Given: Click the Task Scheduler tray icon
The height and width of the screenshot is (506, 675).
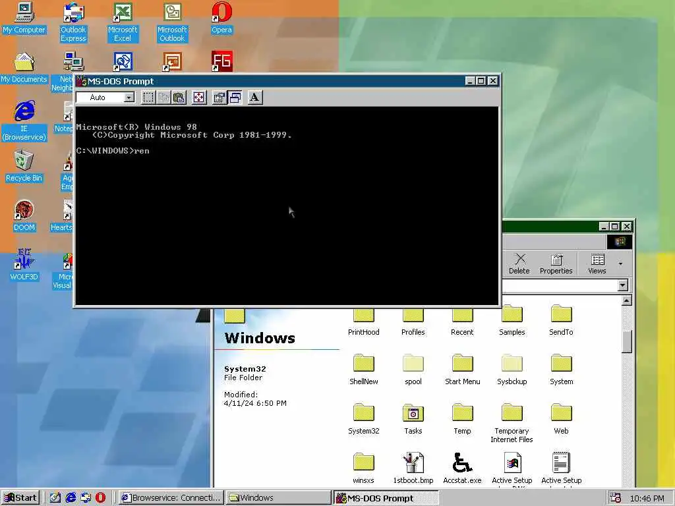Looking at the screenshot, I should [615, 498].
